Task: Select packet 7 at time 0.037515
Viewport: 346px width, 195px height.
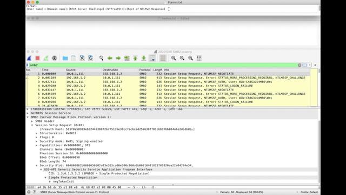Action: pos(168,98)
